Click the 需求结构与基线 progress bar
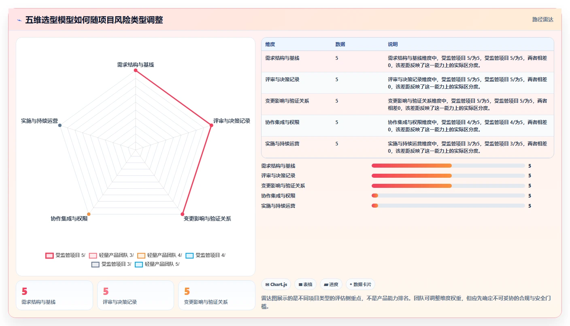Image resolution: width=570 pixels, height=326 pixels. 448,166
